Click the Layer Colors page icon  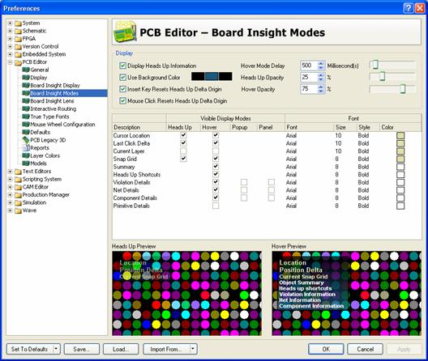(x=26, y=155)
